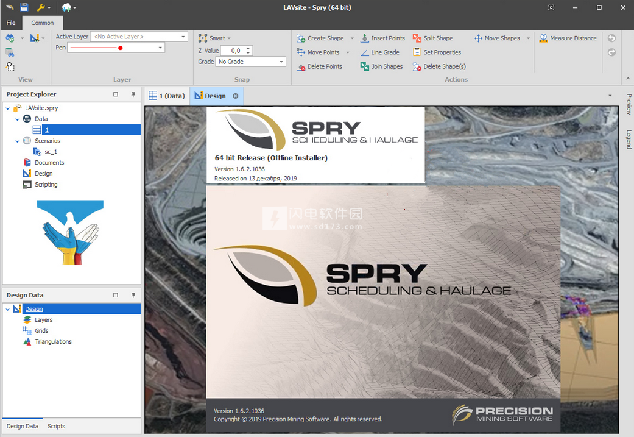Open the Create Shape dropdown arrow
The width and height of the screenshot is (634, 437).
point(352,38)
